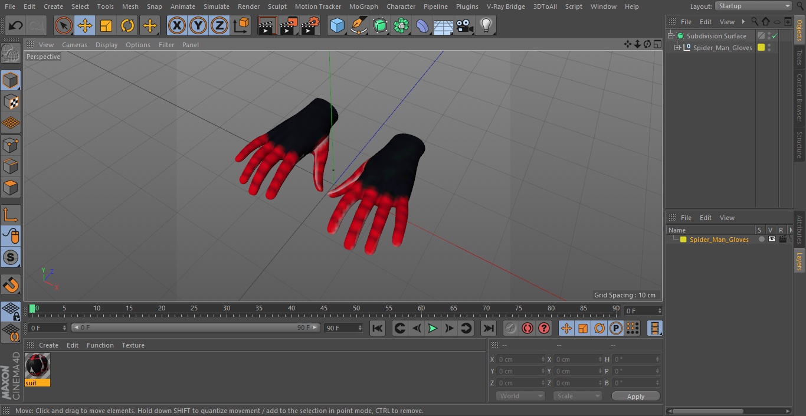Open viewport Cameras menu

pos(74,45)
